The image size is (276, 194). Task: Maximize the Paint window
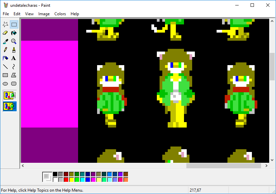(252, 5)
